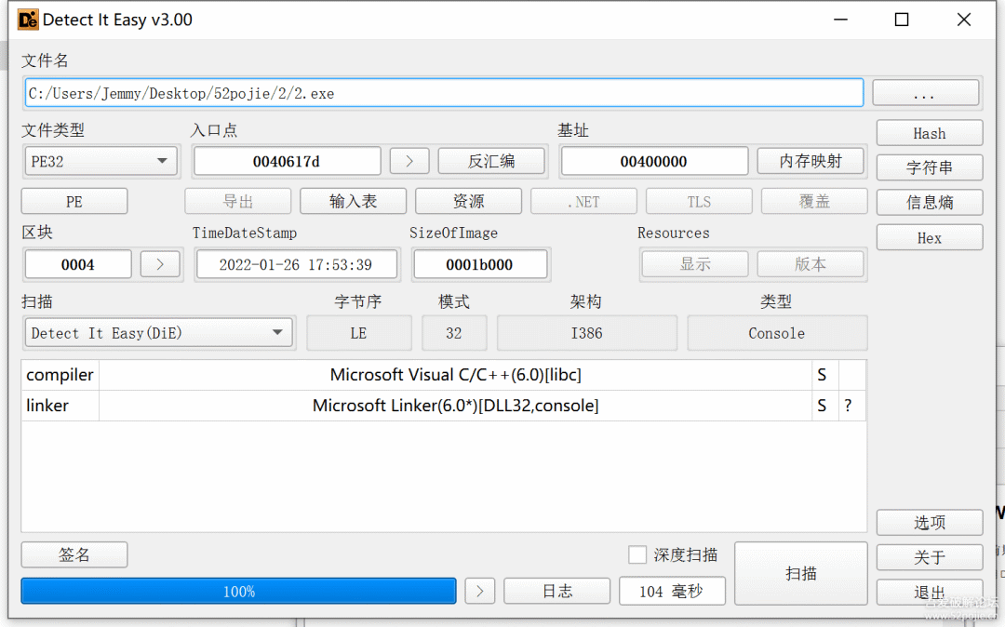Open the 文件类型 PE32 dropdown
This screenshot has width=1005, height=627.
coord(100,161)
